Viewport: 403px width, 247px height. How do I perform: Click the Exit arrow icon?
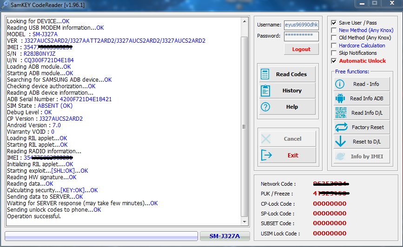266,155
